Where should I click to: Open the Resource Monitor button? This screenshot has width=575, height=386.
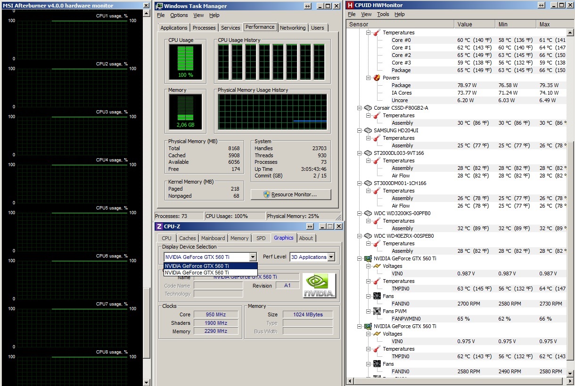(291, 194)
